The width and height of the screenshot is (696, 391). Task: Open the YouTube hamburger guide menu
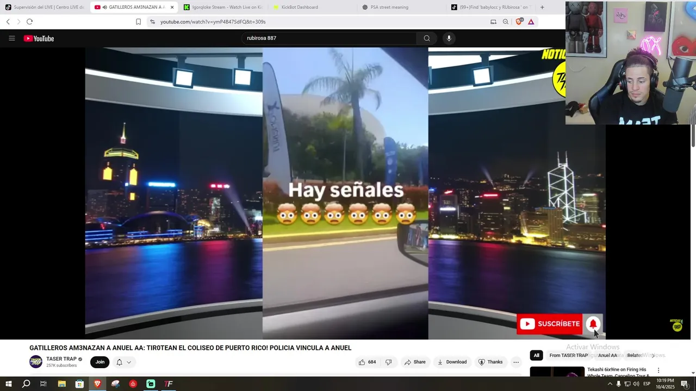12,39
